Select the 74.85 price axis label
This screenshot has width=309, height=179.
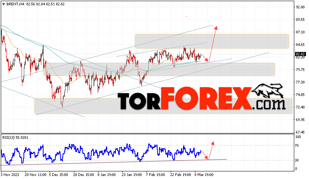pos(300,95)
